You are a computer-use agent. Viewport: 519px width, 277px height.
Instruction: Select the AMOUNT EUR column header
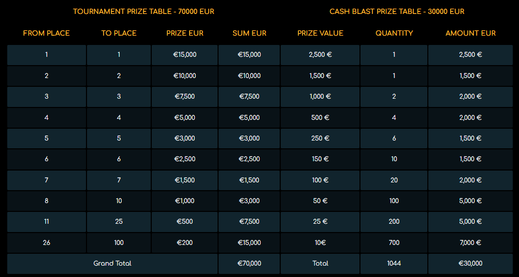tap(470, 33)
